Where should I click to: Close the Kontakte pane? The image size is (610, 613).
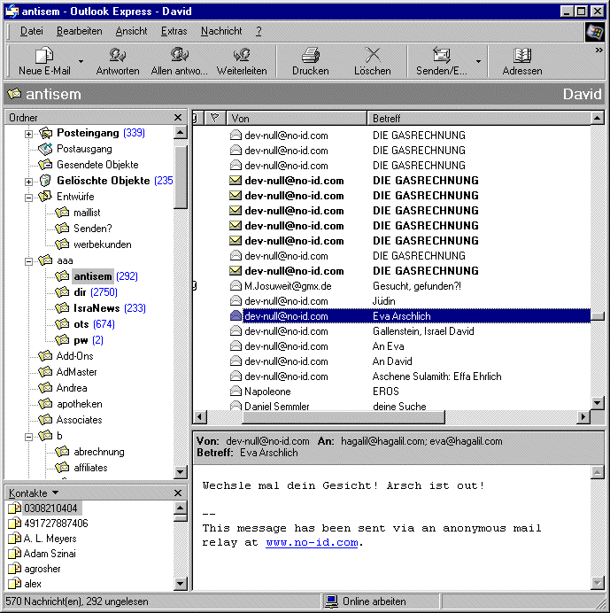(x=178, y=493)
